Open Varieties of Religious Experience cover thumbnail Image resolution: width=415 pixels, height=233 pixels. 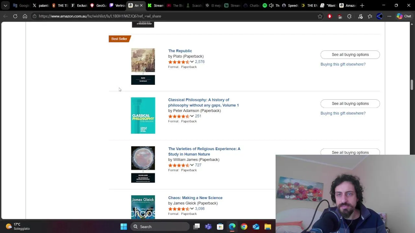coord(143,164)
